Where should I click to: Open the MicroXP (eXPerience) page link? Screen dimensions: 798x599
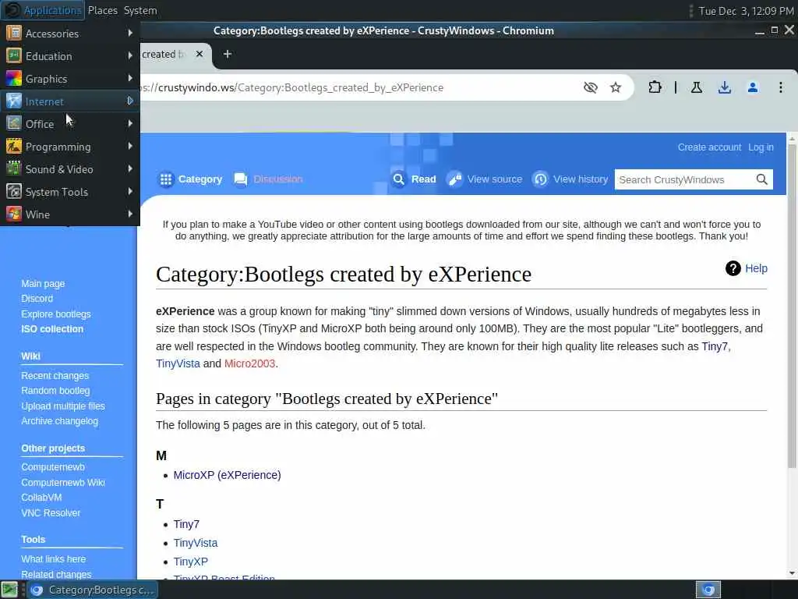[x=227, y=475]
